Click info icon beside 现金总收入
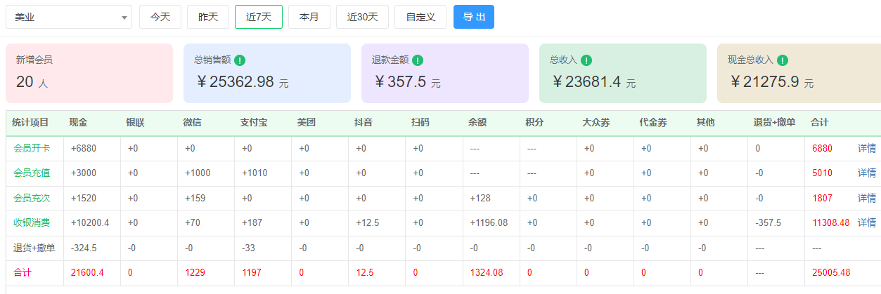The width and height of the screenshot is (881, 294). 783,60
